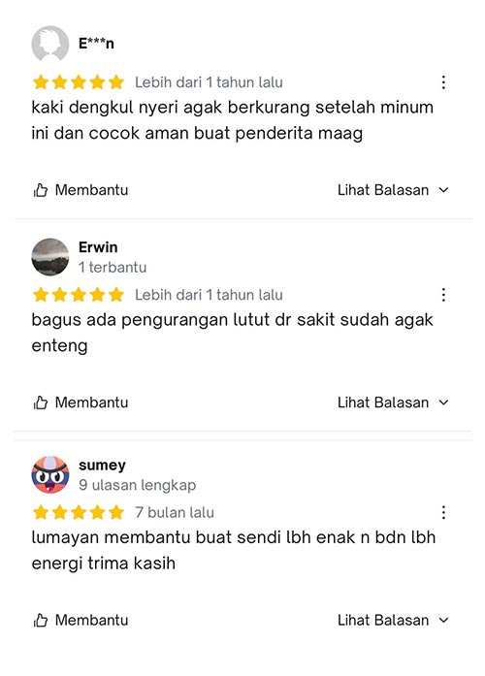Expand Lihat Balasan on Erwin's review

pos(393,402)
